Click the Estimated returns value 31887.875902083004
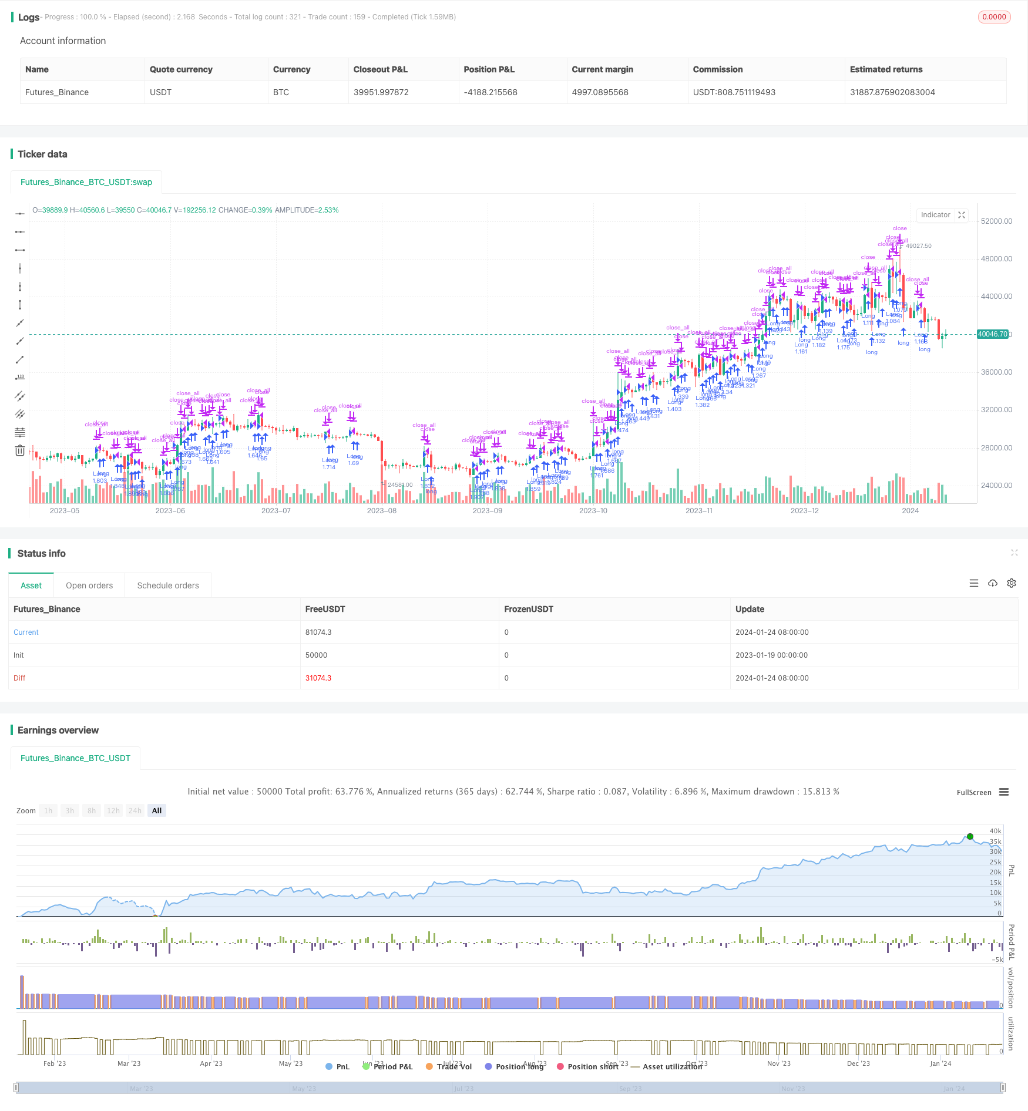Viewport: 1028px width, 1111px height. tap(892, 92)
